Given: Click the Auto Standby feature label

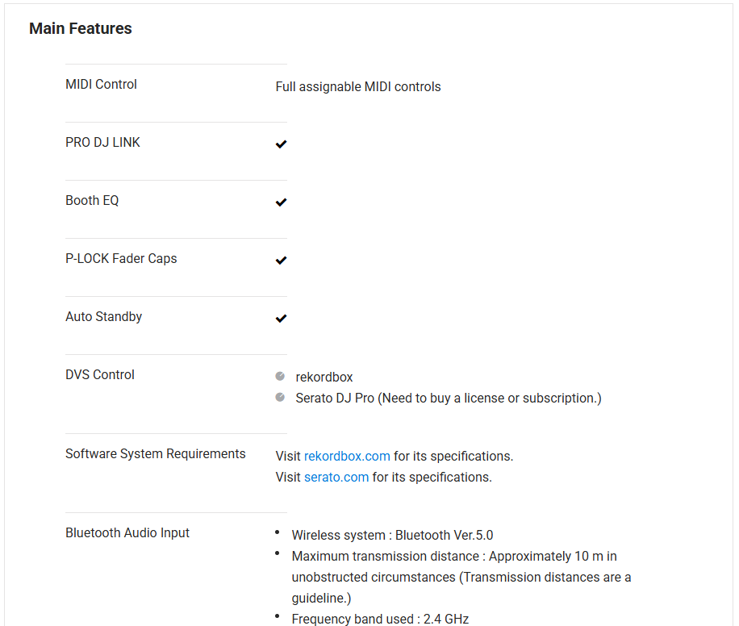Looking at the screenshot, I should click(103, 316).
